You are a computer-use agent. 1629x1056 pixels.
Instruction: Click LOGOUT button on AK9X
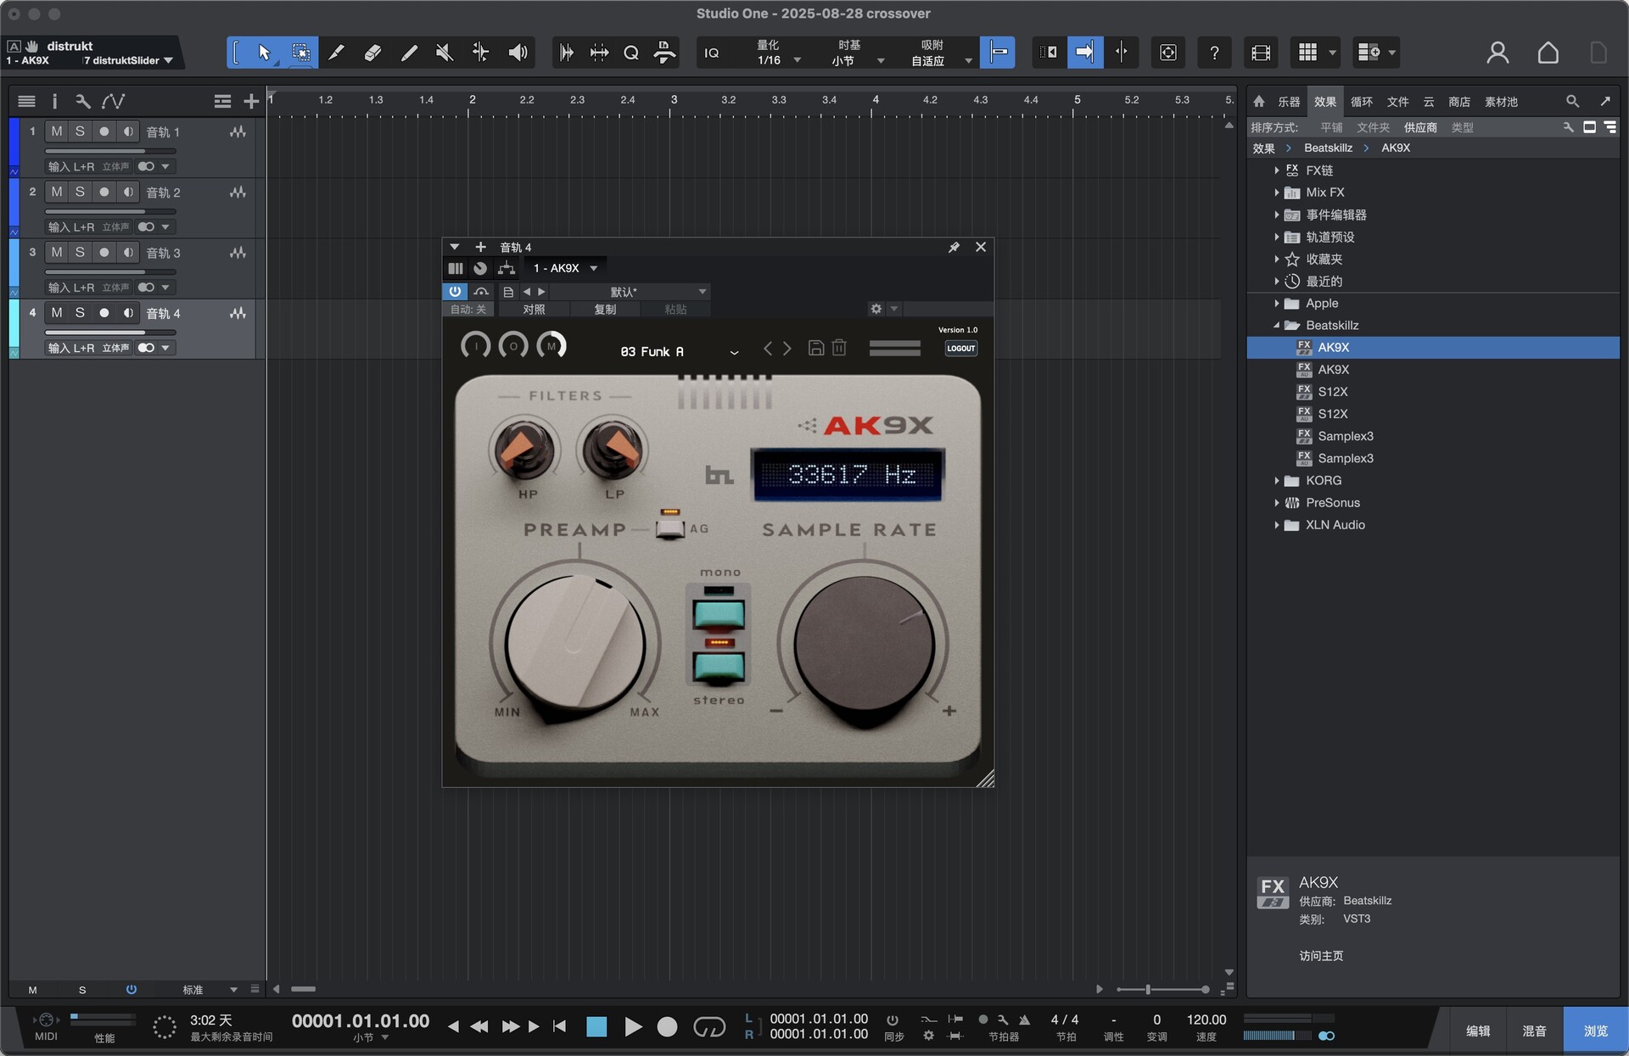point(961,348)
